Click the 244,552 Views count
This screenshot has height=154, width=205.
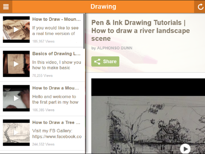click(43, 144)
